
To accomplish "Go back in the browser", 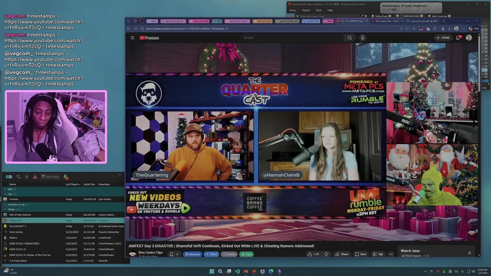I will [129, 28].
